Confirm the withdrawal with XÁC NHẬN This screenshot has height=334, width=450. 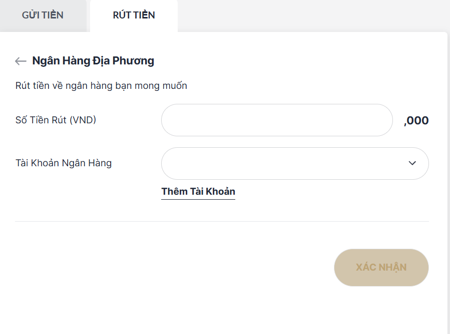coord(381,268)
